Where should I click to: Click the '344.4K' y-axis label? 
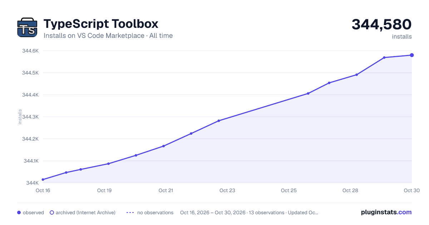[x=30, y=95]
